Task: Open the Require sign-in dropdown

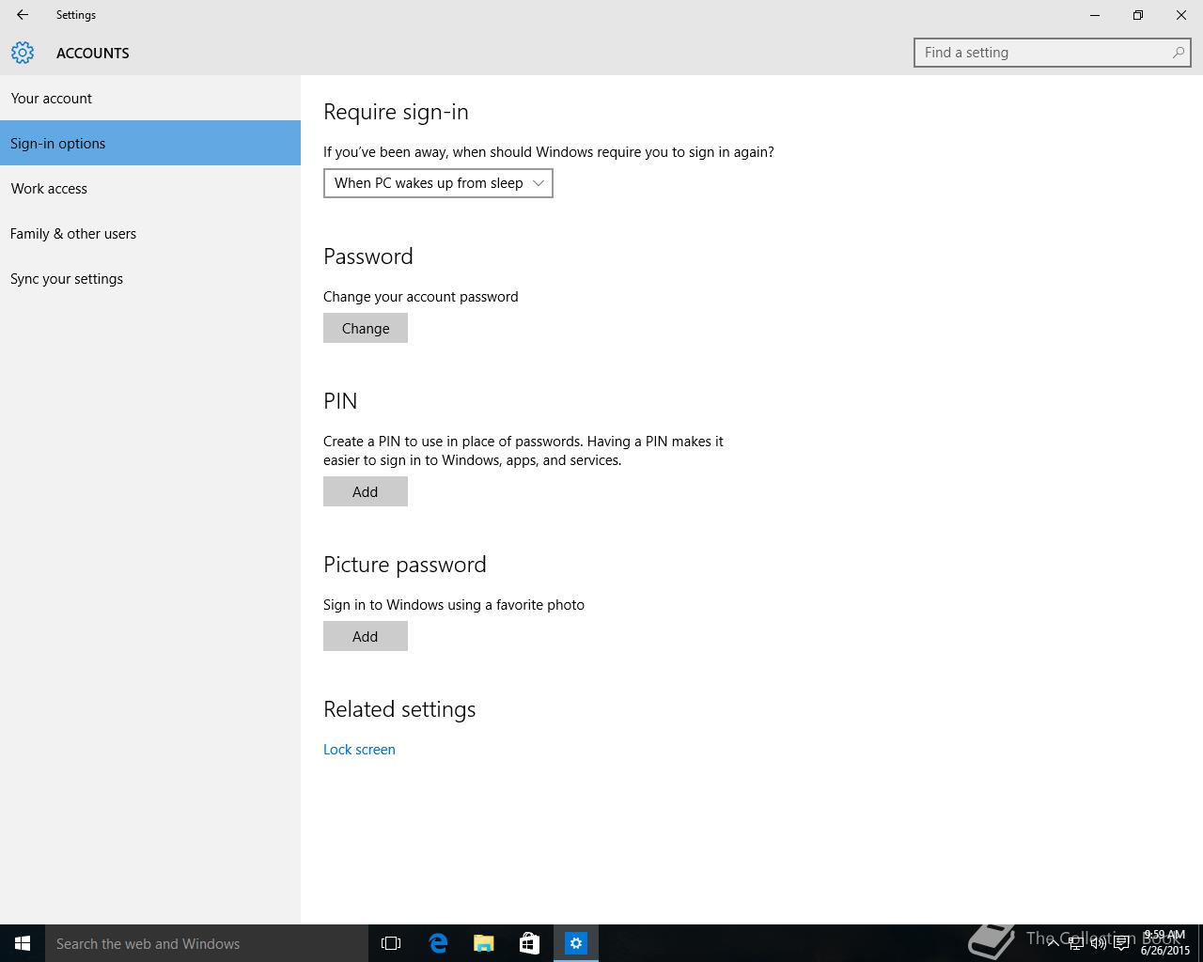Action: [438, 183]
